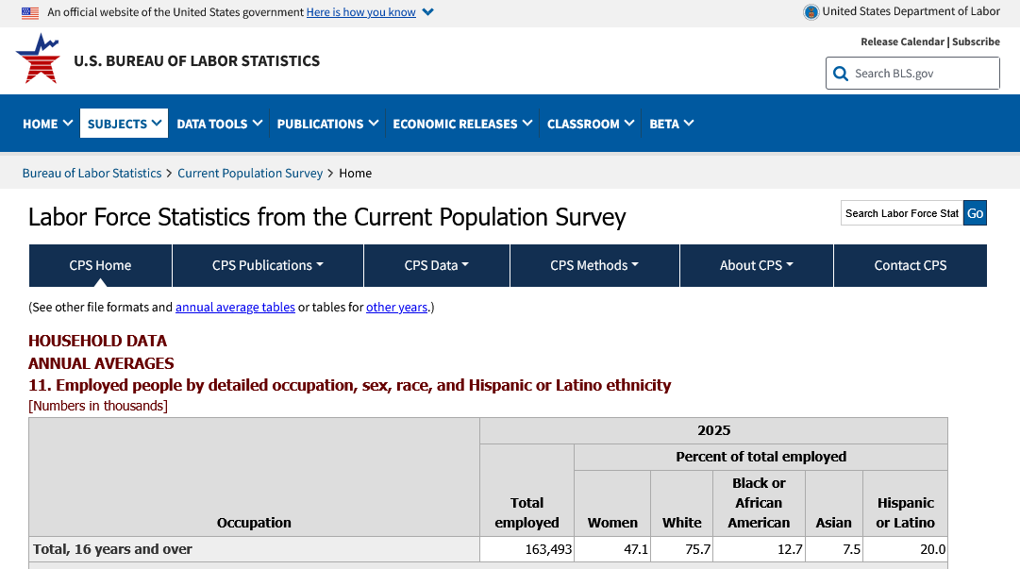This screenshot has width=1020, height=569.
Task: Open the Release Calendar link
Action: click(901, 42)
